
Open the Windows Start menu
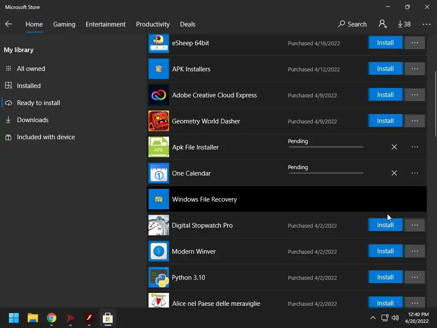point(14,318)
